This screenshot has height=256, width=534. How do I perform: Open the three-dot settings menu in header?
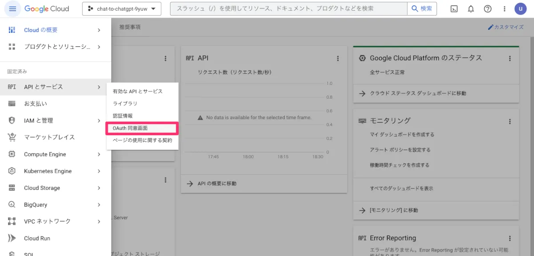tap(504, 9)
